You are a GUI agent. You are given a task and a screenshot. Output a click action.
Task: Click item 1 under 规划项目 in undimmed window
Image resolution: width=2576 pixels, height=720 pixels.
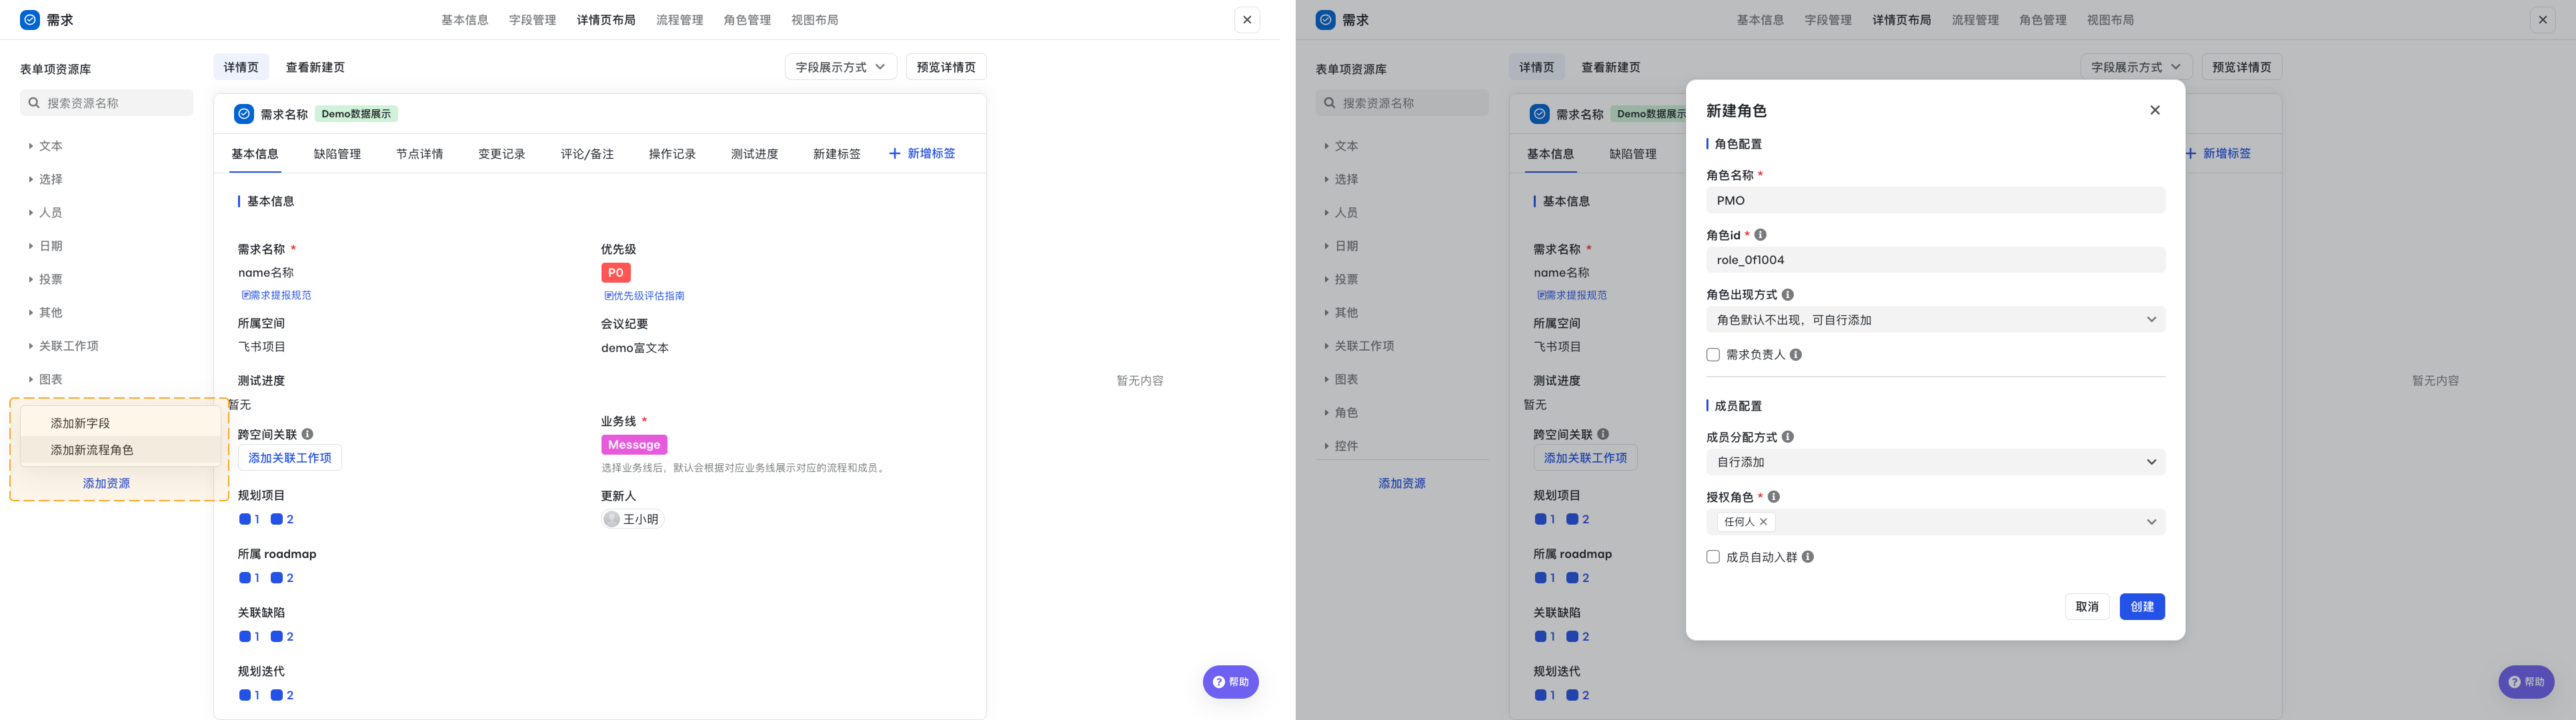pos(249,519)
